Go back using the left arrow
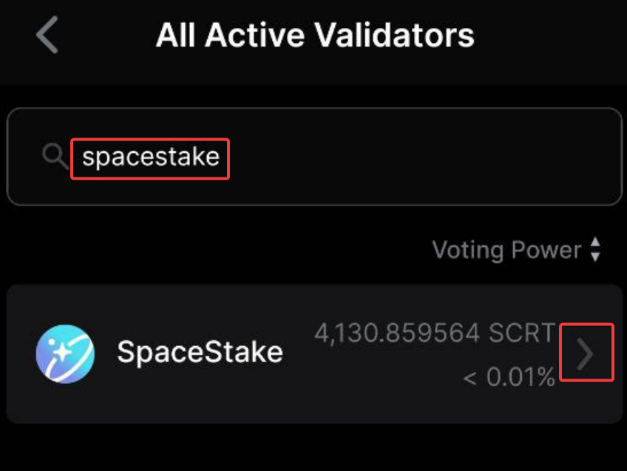The width and height of the screenshot is (627, 471). click(47, 35)
